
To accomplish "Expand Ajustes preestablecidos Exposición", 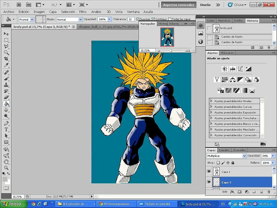I will pos(211,112).
